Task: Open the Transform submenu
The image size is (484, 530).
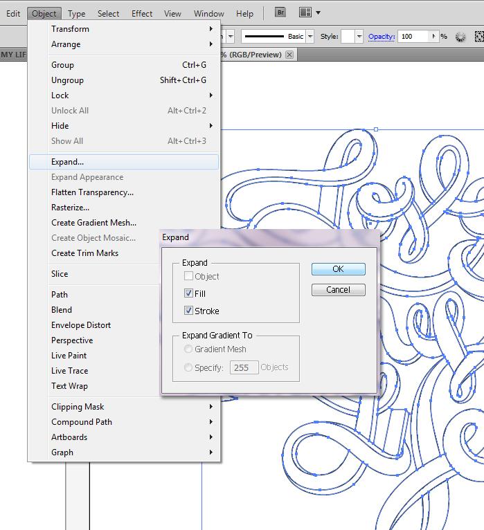Action: [x=70, y=29]
